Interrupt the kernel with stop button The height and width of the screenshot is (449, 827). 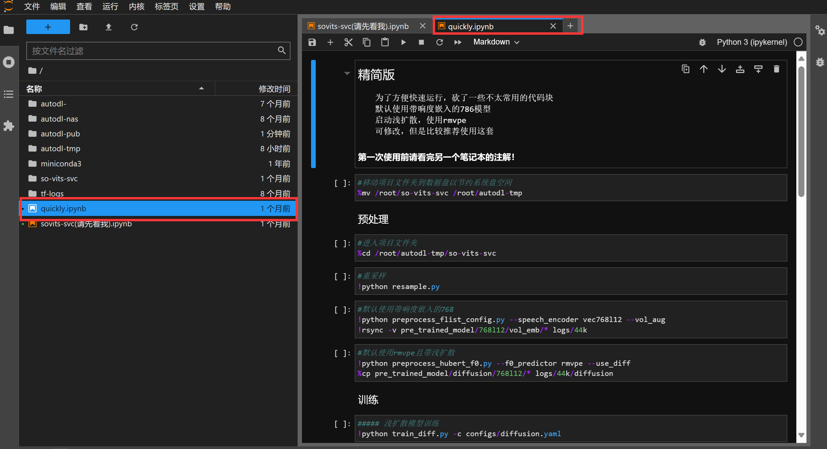(421, 42)
